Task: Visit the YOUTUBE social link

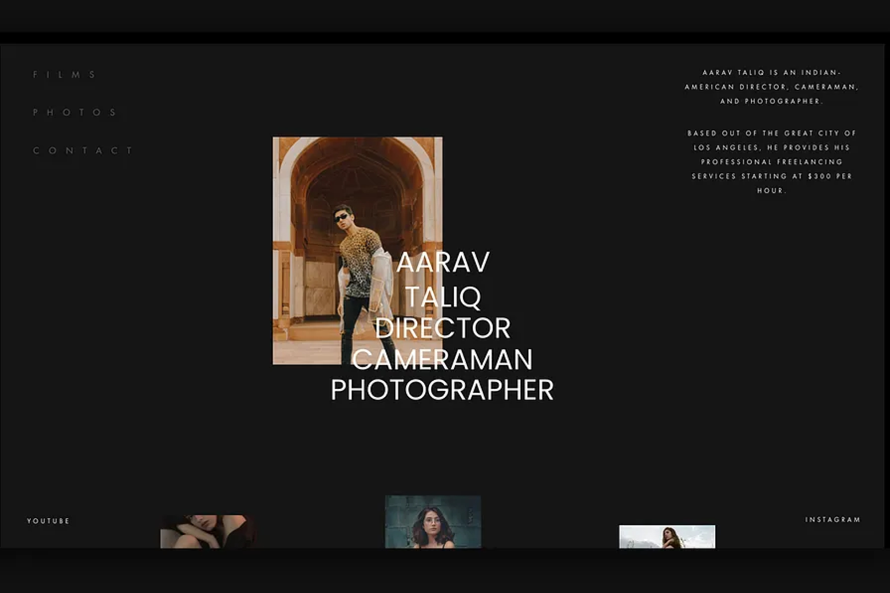Action: pos(48,521)
